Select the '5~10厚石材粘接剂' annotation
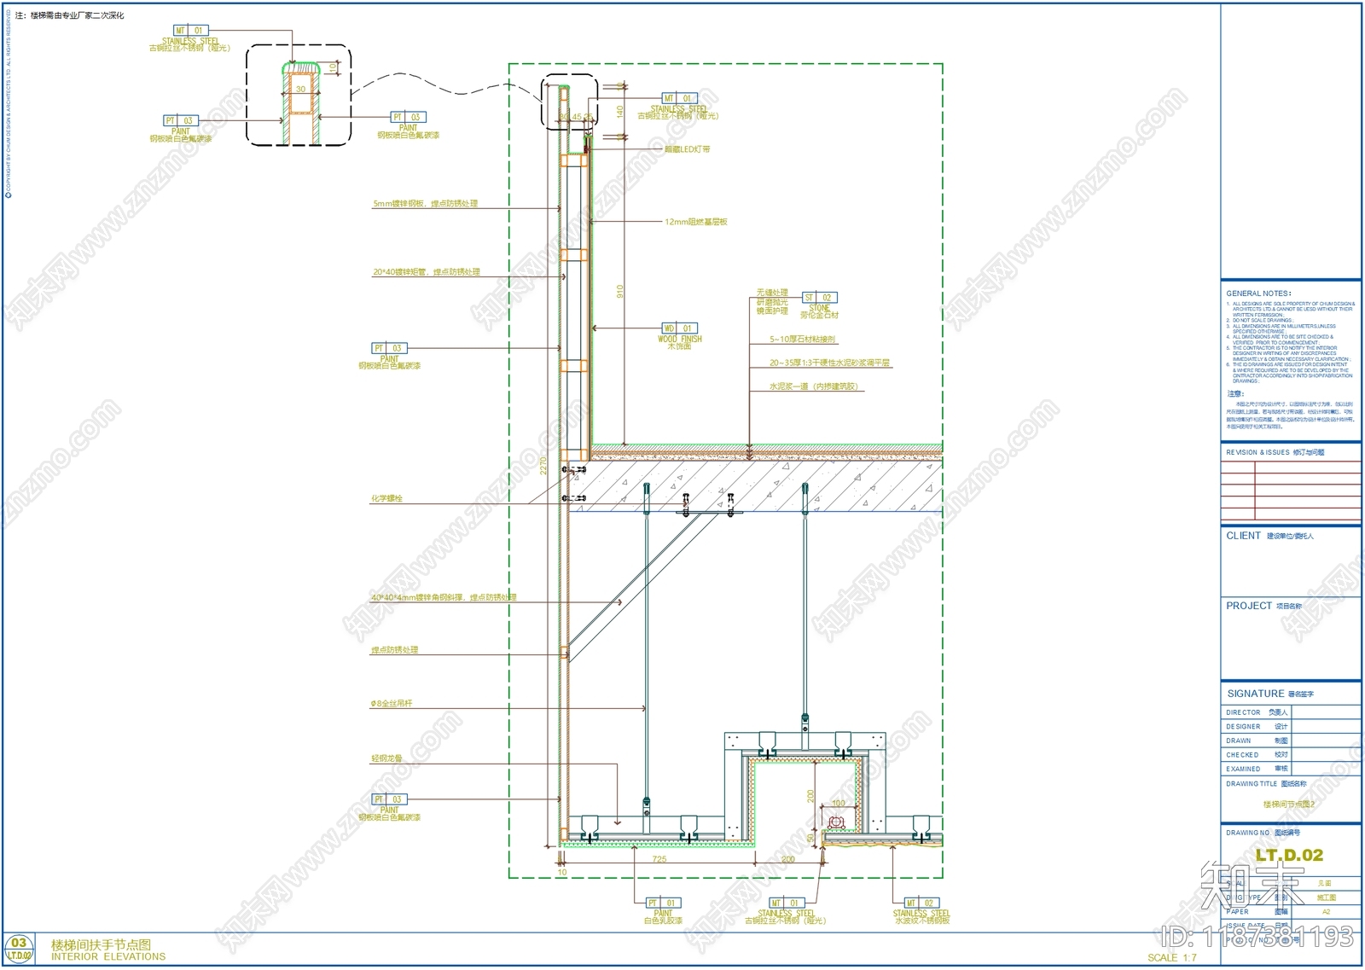This screenshot has width=1365, height=970. point(803,340)
